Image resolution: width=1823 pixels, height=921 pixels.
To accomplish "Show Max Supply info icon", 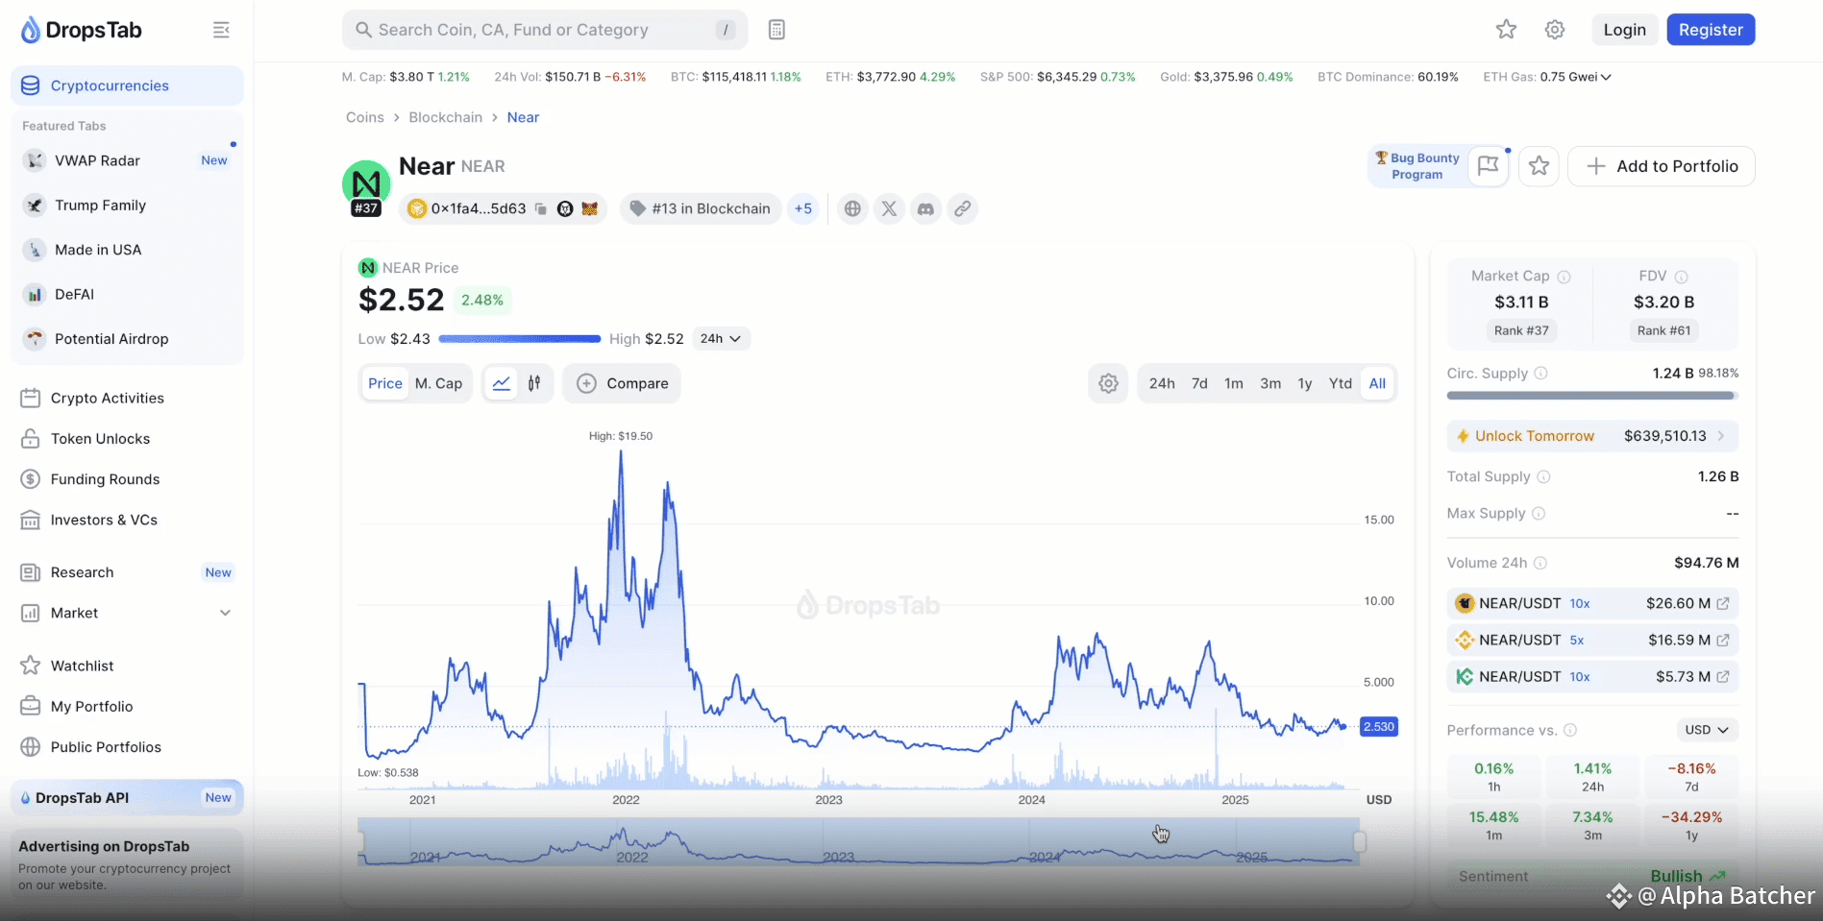I will click(1539, 514).
